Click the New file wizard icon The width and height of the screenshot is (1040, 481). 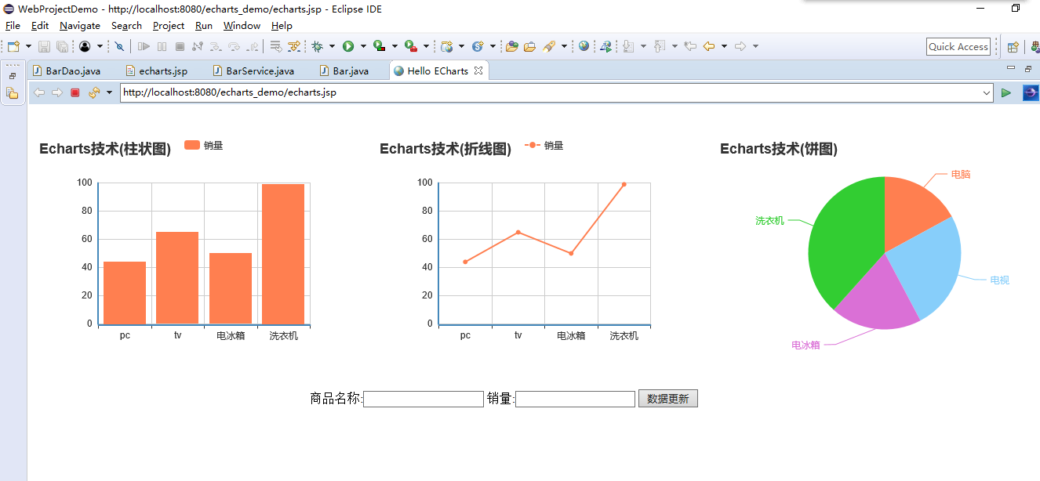click(x=13, y=46)
